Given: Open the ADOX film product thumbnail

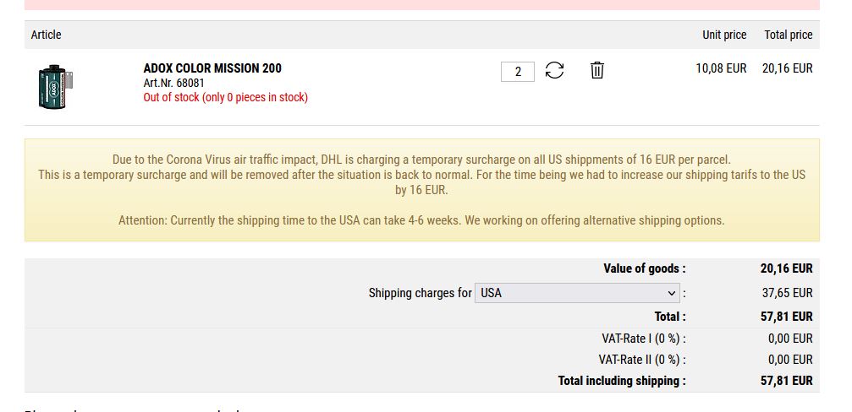Looking at the screenshot, I should coord(56,87).
